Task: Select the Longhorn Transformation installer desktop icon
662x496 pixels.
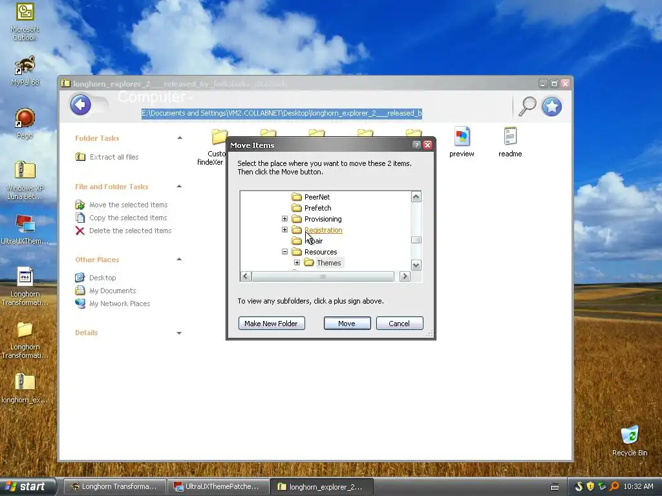Action: [25, 286]
